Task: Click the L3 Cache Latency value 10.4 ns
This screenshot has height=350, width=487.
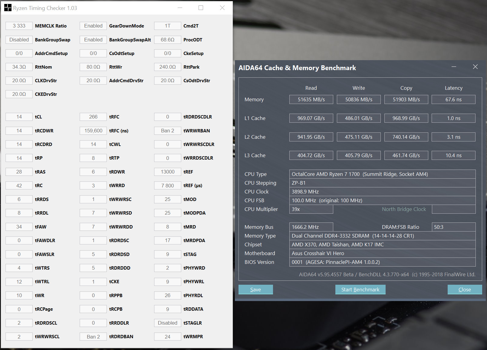Action: point(453,155)
